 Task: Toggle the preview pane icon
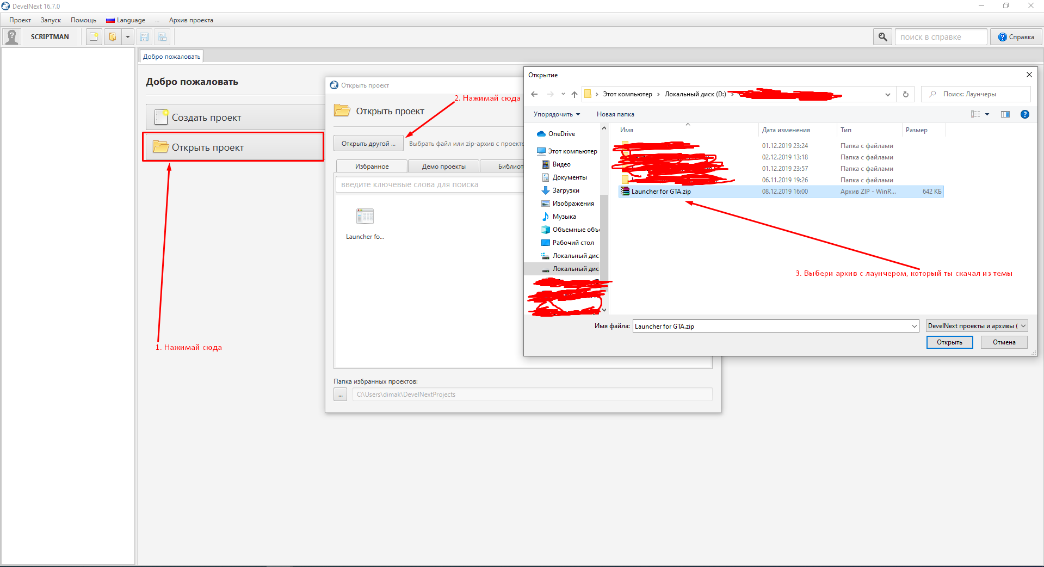point(1005,114)
